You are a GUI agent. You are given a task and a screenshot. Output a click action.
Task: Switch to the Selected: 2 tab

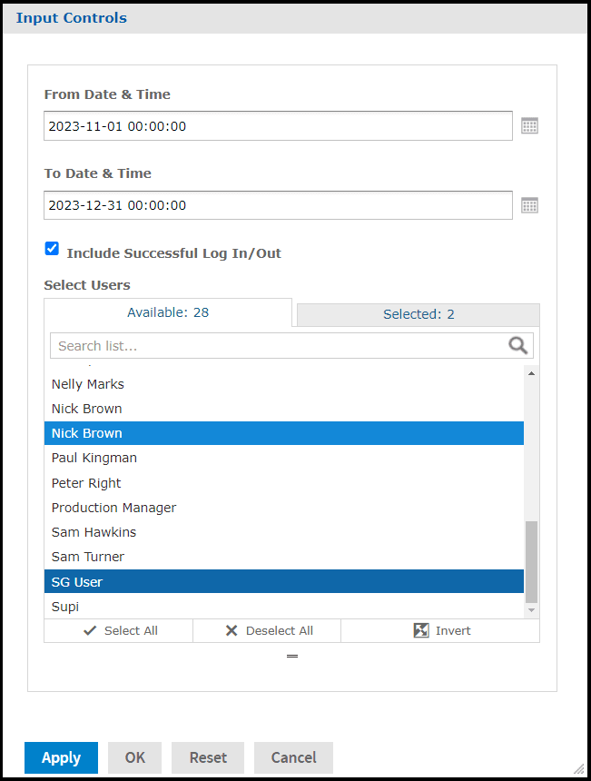pos(418,313)
